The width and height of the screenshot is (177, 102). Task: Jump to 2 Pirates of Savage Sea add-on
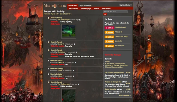click(x=116, y=65)
